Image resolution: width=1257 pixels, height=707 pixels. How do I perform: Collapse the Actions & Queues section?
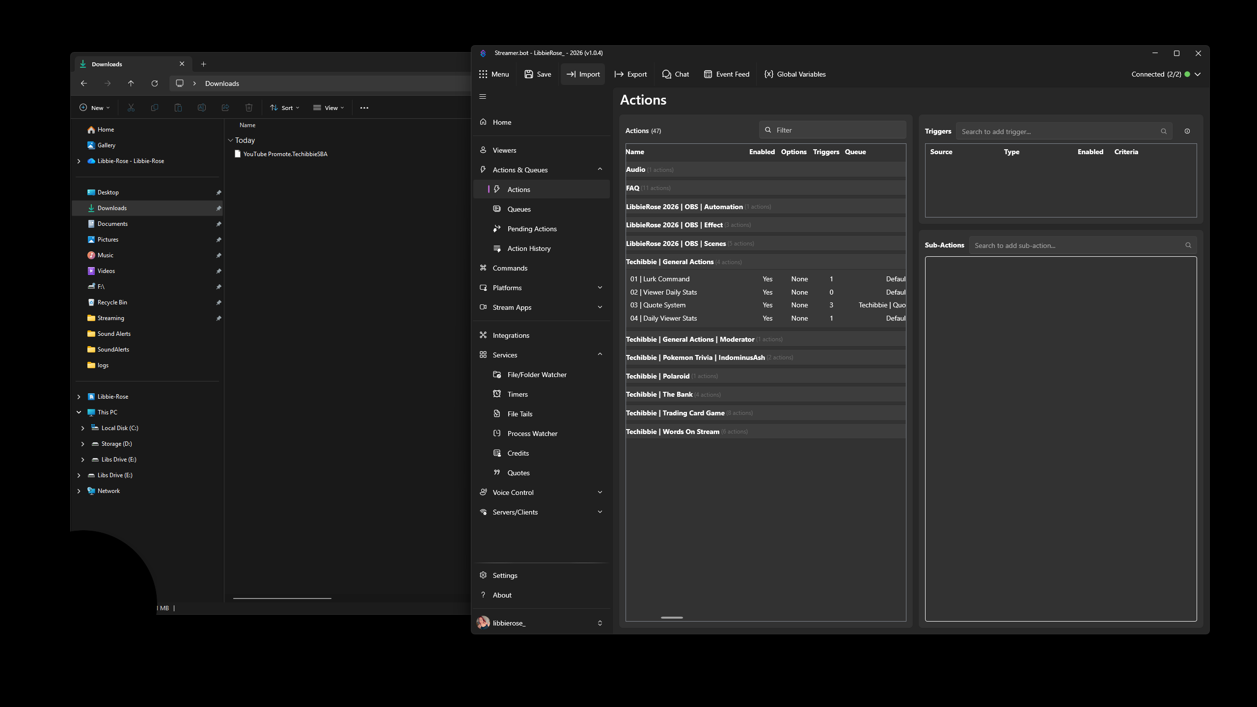[x=600, y=169]
